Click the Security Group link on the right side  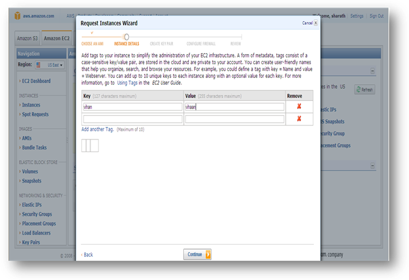pos(333,134)
